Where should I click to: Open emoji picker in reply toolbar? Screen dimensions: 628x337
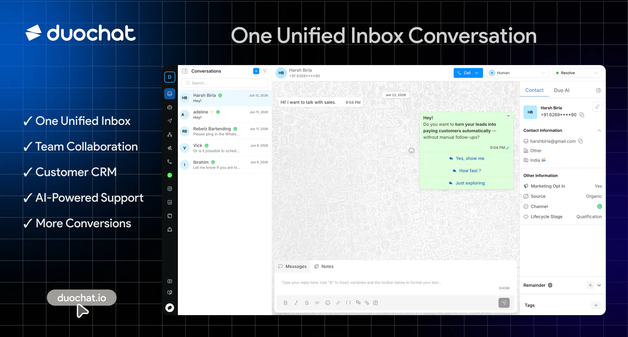click(x=328, y=303)
